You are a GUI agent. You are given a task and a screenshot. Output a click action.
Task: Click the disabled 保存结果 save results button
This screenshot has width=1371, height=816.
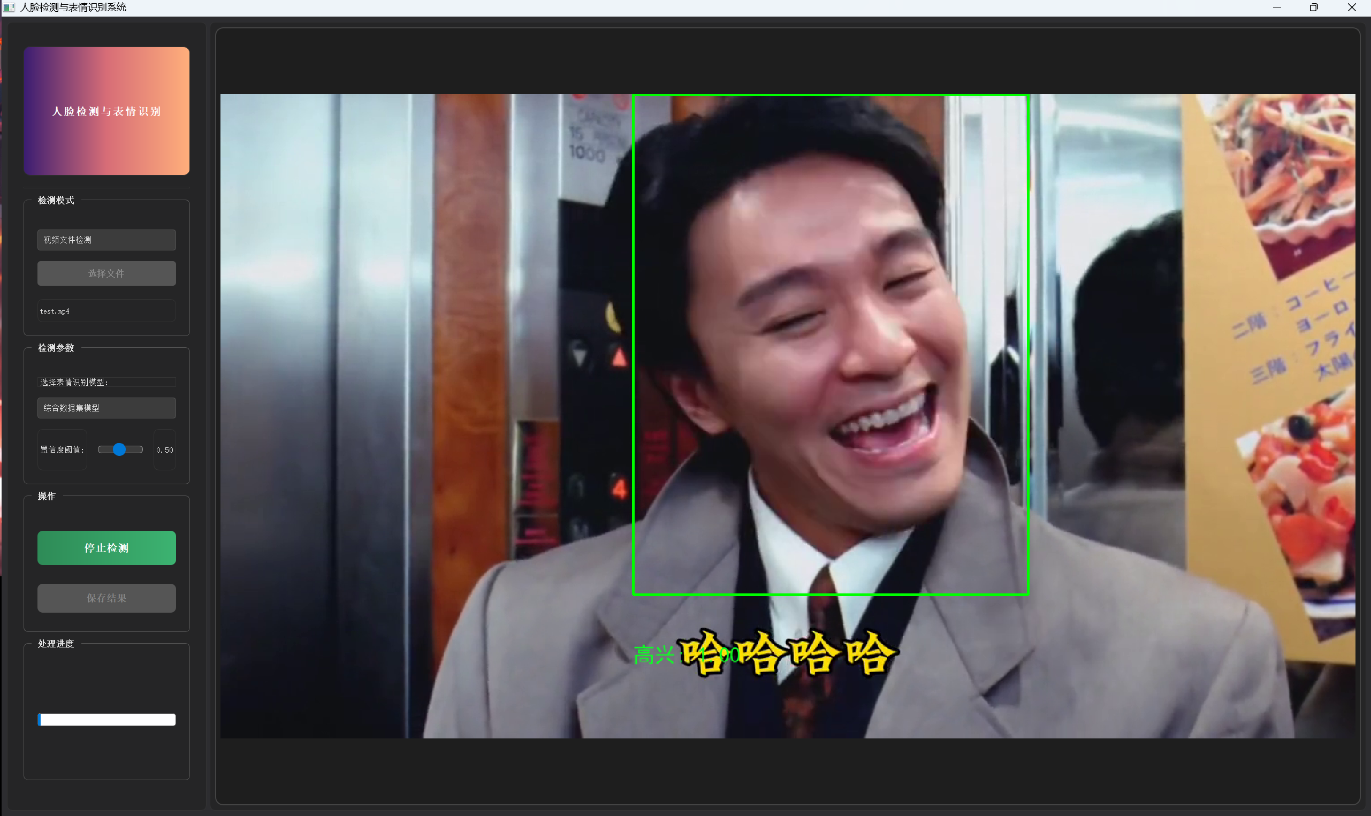[x=106, y=598]
